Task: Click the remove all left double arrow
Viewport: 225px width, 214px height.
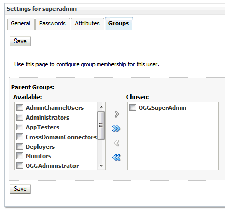Action: pyautogui.click(x=117, y=158)
